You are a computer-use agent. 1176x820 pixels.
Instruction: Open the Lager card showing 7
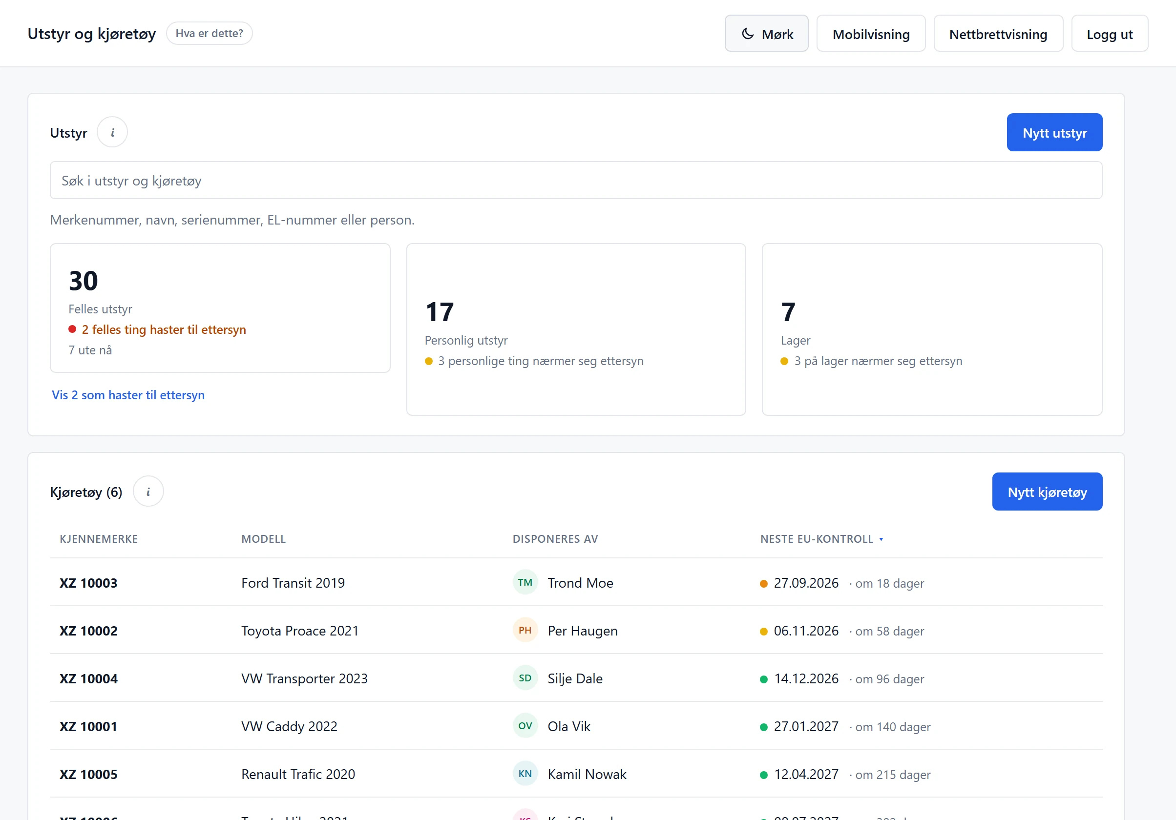pyautogui.click(x=932, y=329)
